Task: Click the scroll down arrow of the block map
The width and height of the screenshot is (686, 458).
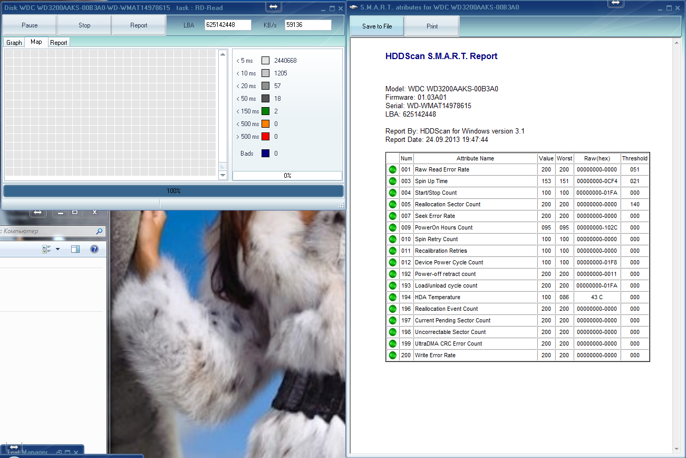Action: coord(223,175)
